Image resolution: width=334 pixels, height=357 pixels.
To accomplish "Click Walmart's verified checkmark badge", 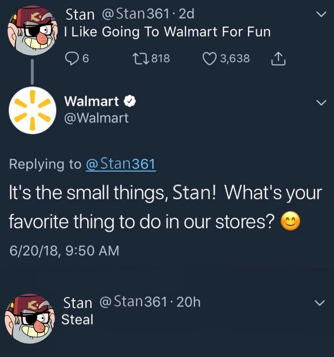I will click(129, 101).
